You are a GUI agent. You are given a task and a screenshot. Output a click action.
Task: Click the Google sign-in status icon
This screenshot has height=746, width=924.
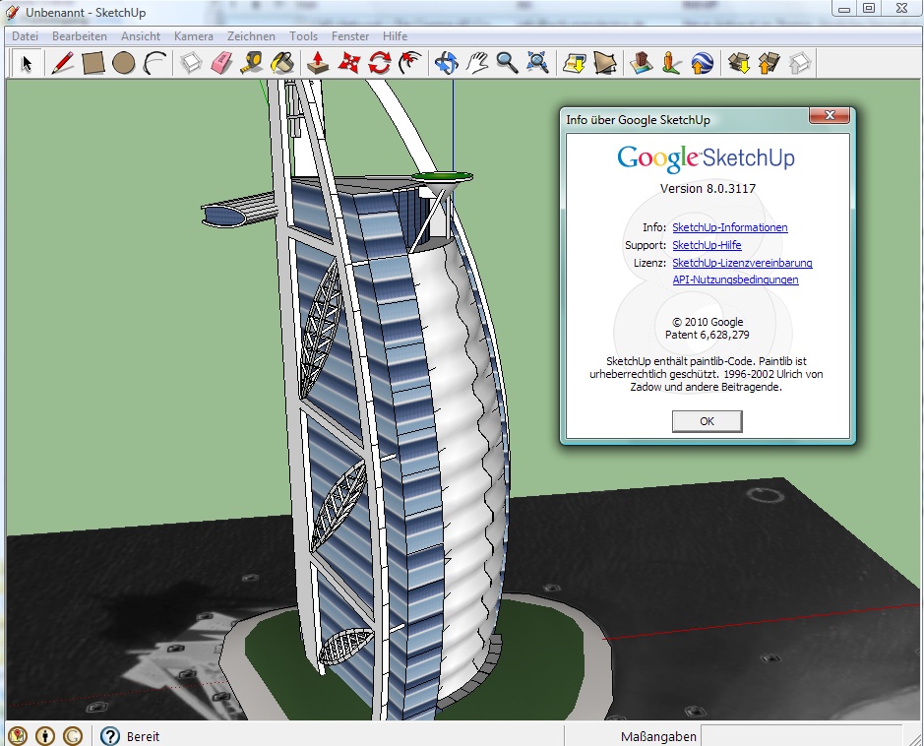73,735
